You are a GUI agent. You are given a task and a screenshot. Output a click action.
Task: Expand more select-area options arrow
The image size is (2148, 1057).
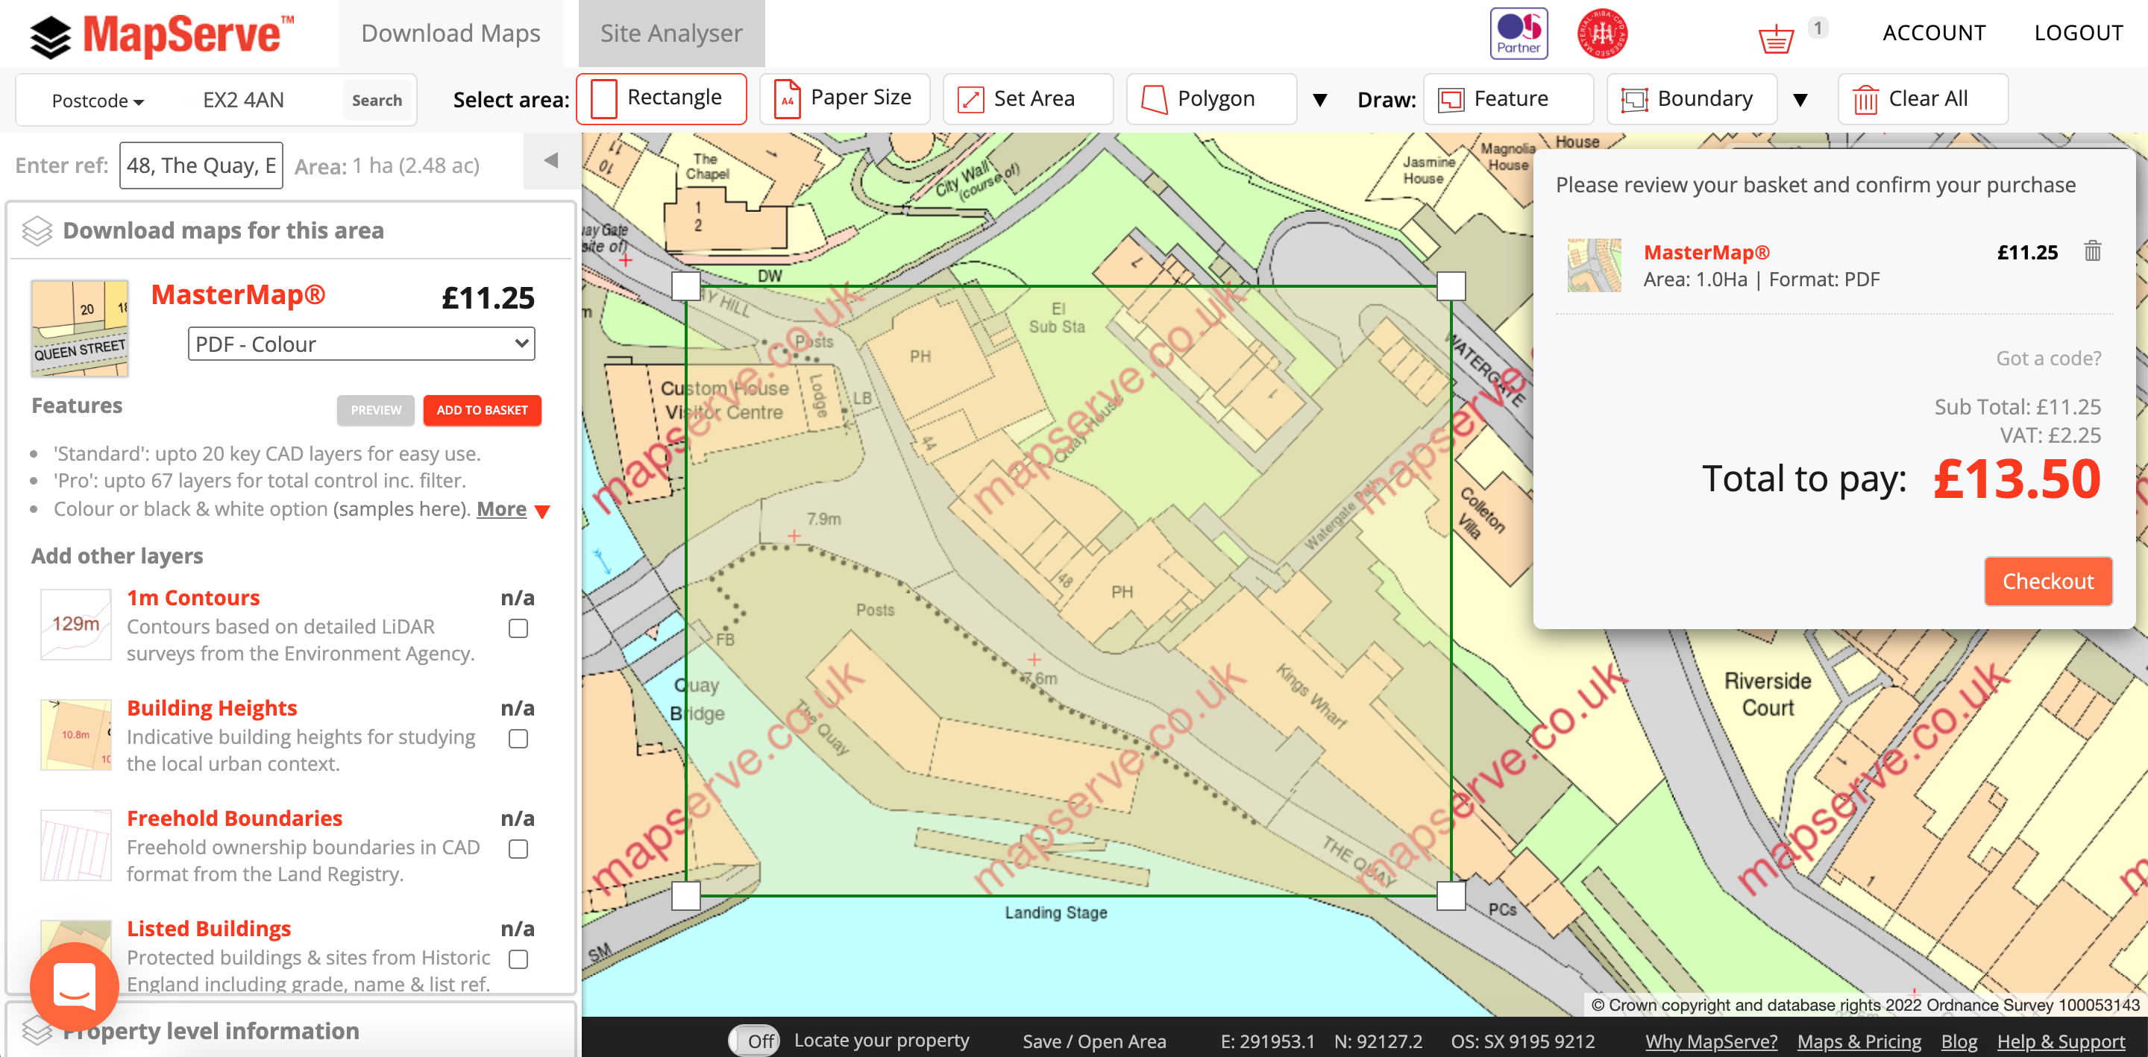[1320, 101]
